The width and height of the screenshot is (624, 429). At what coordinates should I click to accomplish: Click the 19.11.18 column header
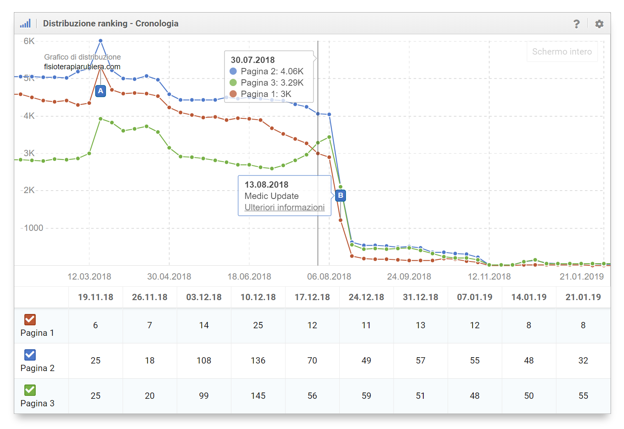coord(96,297)
